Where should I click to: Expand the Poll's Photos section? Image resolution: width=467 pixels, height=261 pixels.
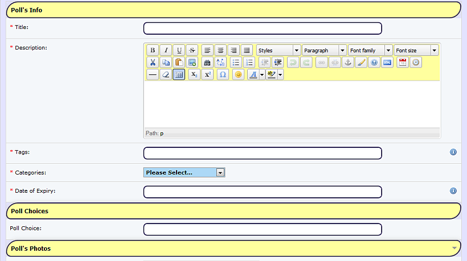coord(454,248)
